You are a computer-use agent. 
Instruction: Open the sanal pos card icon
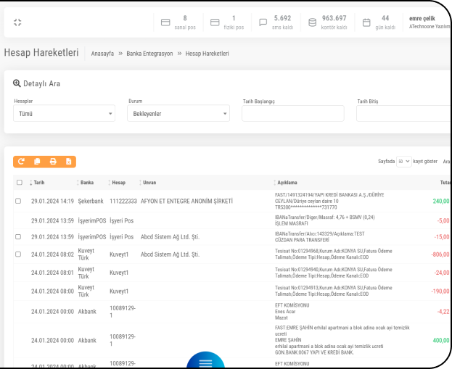(x=165, y=22)
